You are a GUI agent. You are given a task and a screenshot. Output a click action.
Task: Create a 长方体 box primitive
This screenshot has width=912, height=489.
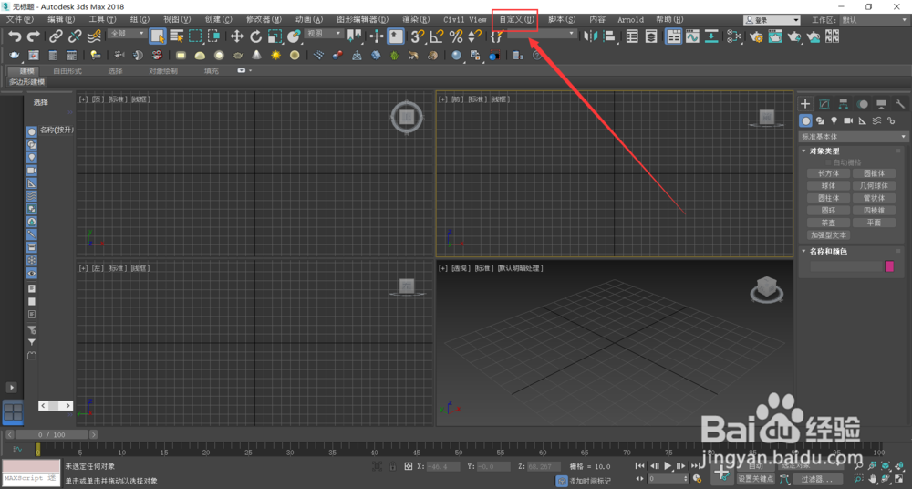tap(828, 173)
